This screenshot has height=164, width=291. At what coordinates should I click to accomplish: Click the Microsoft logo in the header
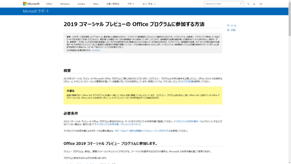[30, 4]
